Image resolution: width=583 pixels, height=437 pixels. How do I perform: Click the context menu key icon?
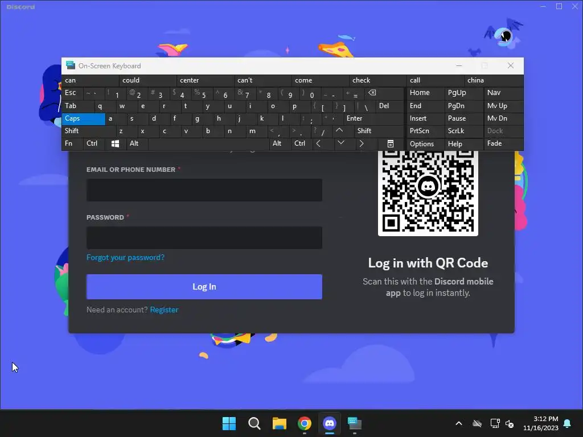pyautogui.click(x=390, y=144)
